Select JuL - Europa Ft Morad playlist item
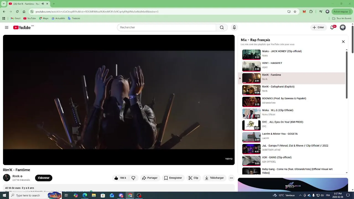 click(292, 149)
